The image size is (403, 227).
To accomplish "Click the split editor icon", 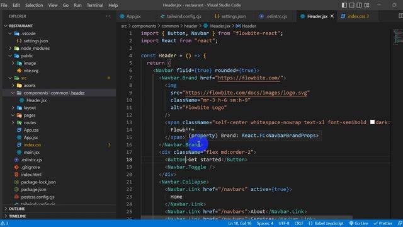I will (x=400, y=16).
